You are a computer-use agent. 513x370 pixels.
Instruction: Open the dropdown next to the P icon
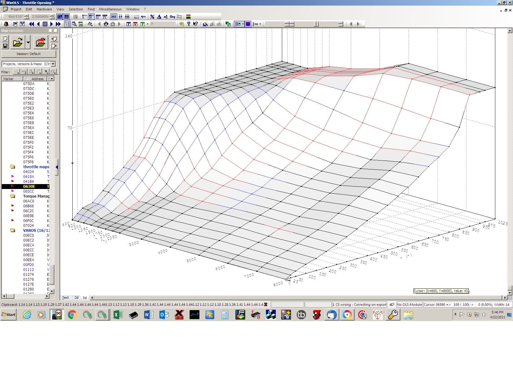[147, 24]
